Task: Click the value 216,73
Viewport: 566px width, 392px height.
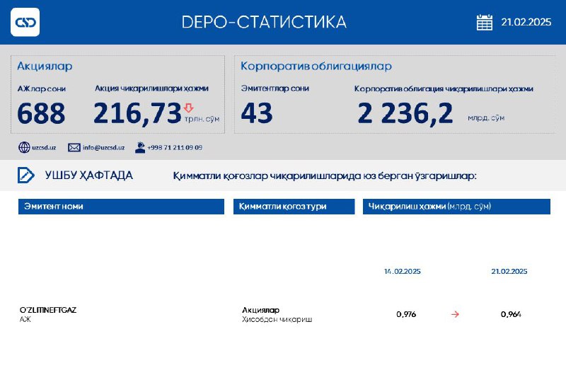Action: point(137,113)
